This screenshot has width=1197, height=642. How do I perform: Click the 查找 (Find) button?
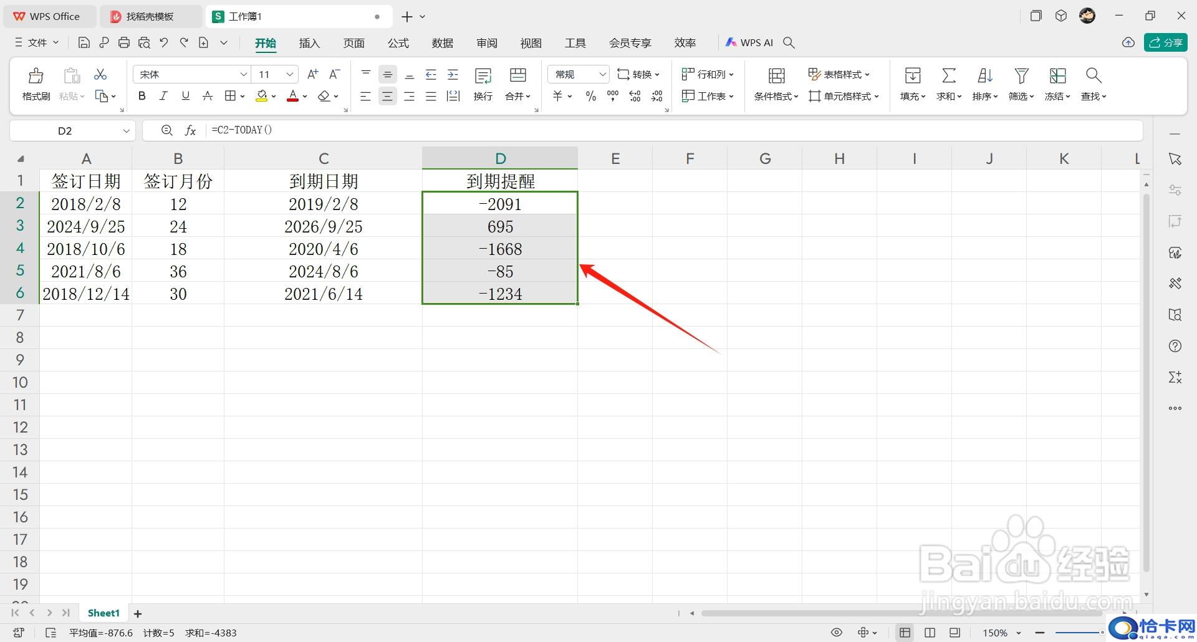pos(1094,84)
